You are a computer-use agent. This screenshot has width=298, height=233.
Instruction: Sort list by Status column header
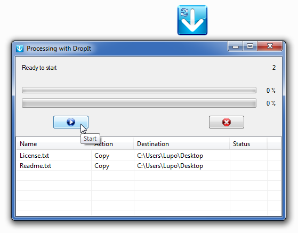[248, 144]
